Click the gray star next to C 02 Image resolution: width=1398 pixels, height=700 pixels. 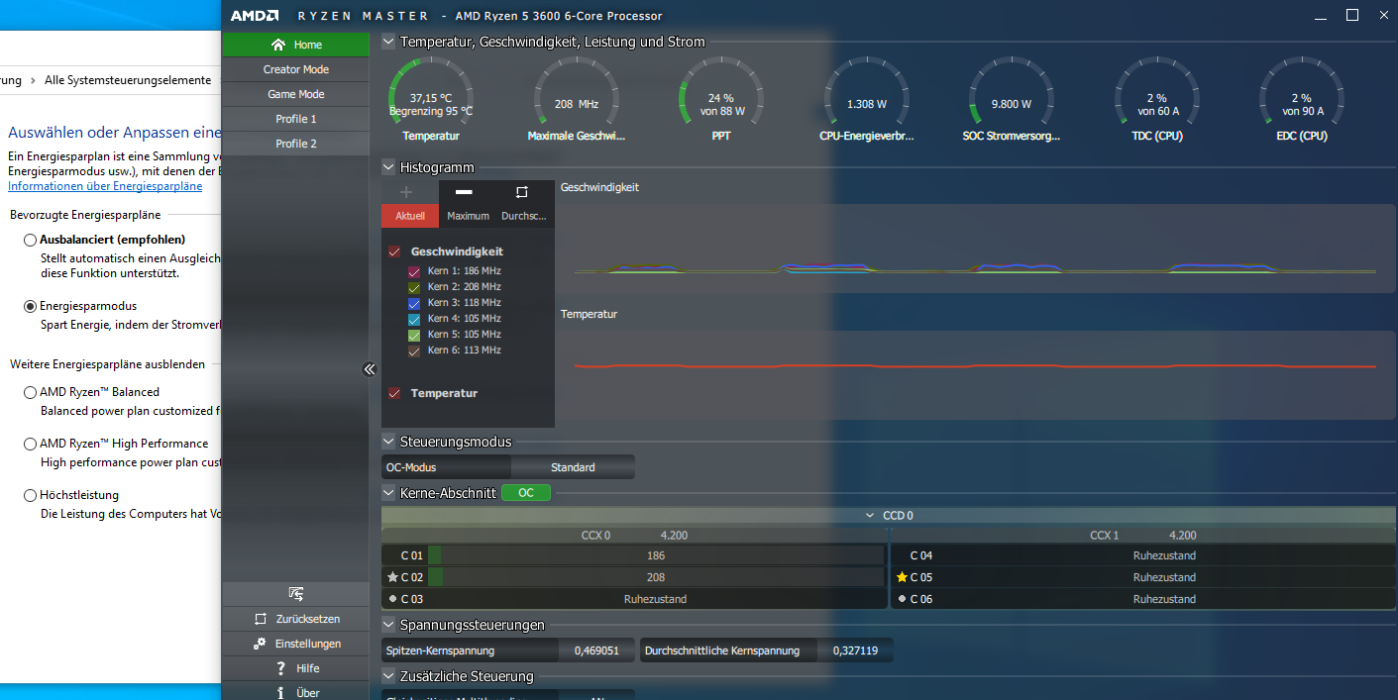coord(393,577)
